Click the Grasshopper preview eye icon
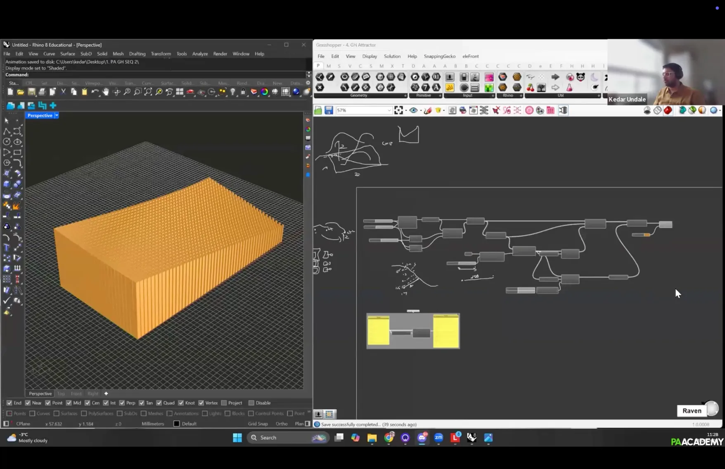The image size is (725, 469). [x=413, y=110]
